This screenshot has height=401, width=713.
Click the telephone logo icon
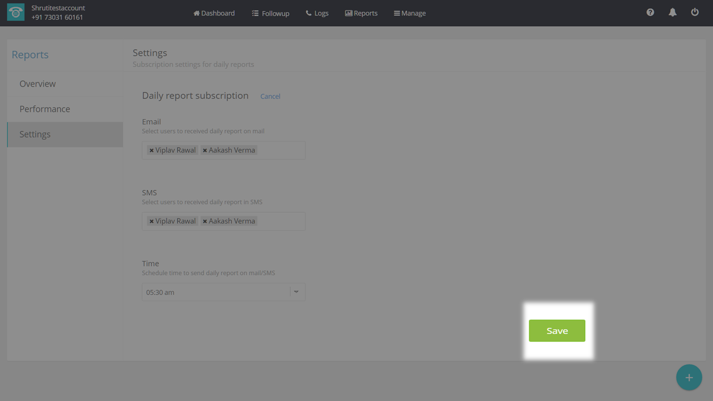point(16,13)
